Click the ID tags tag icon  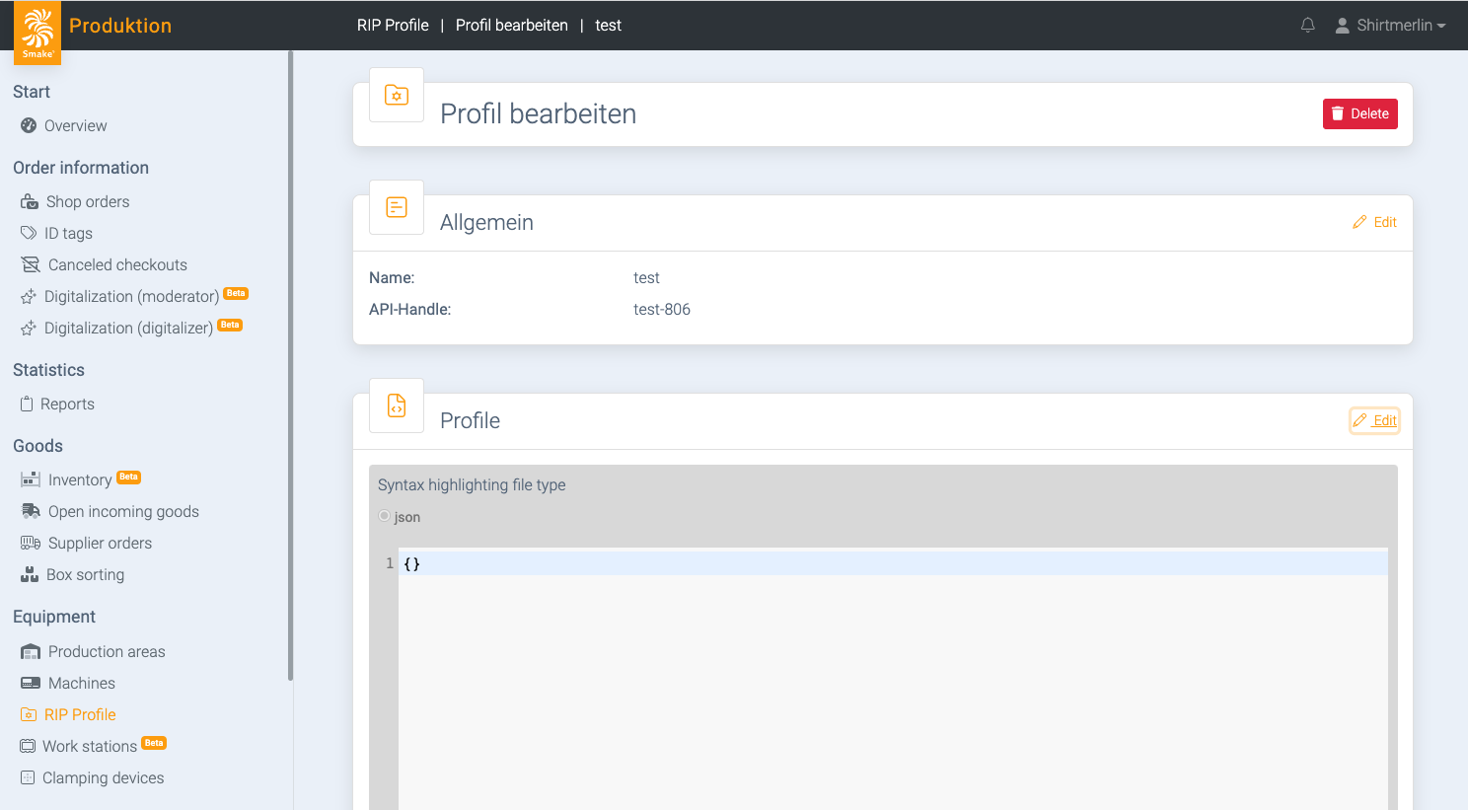coord(29,233)
